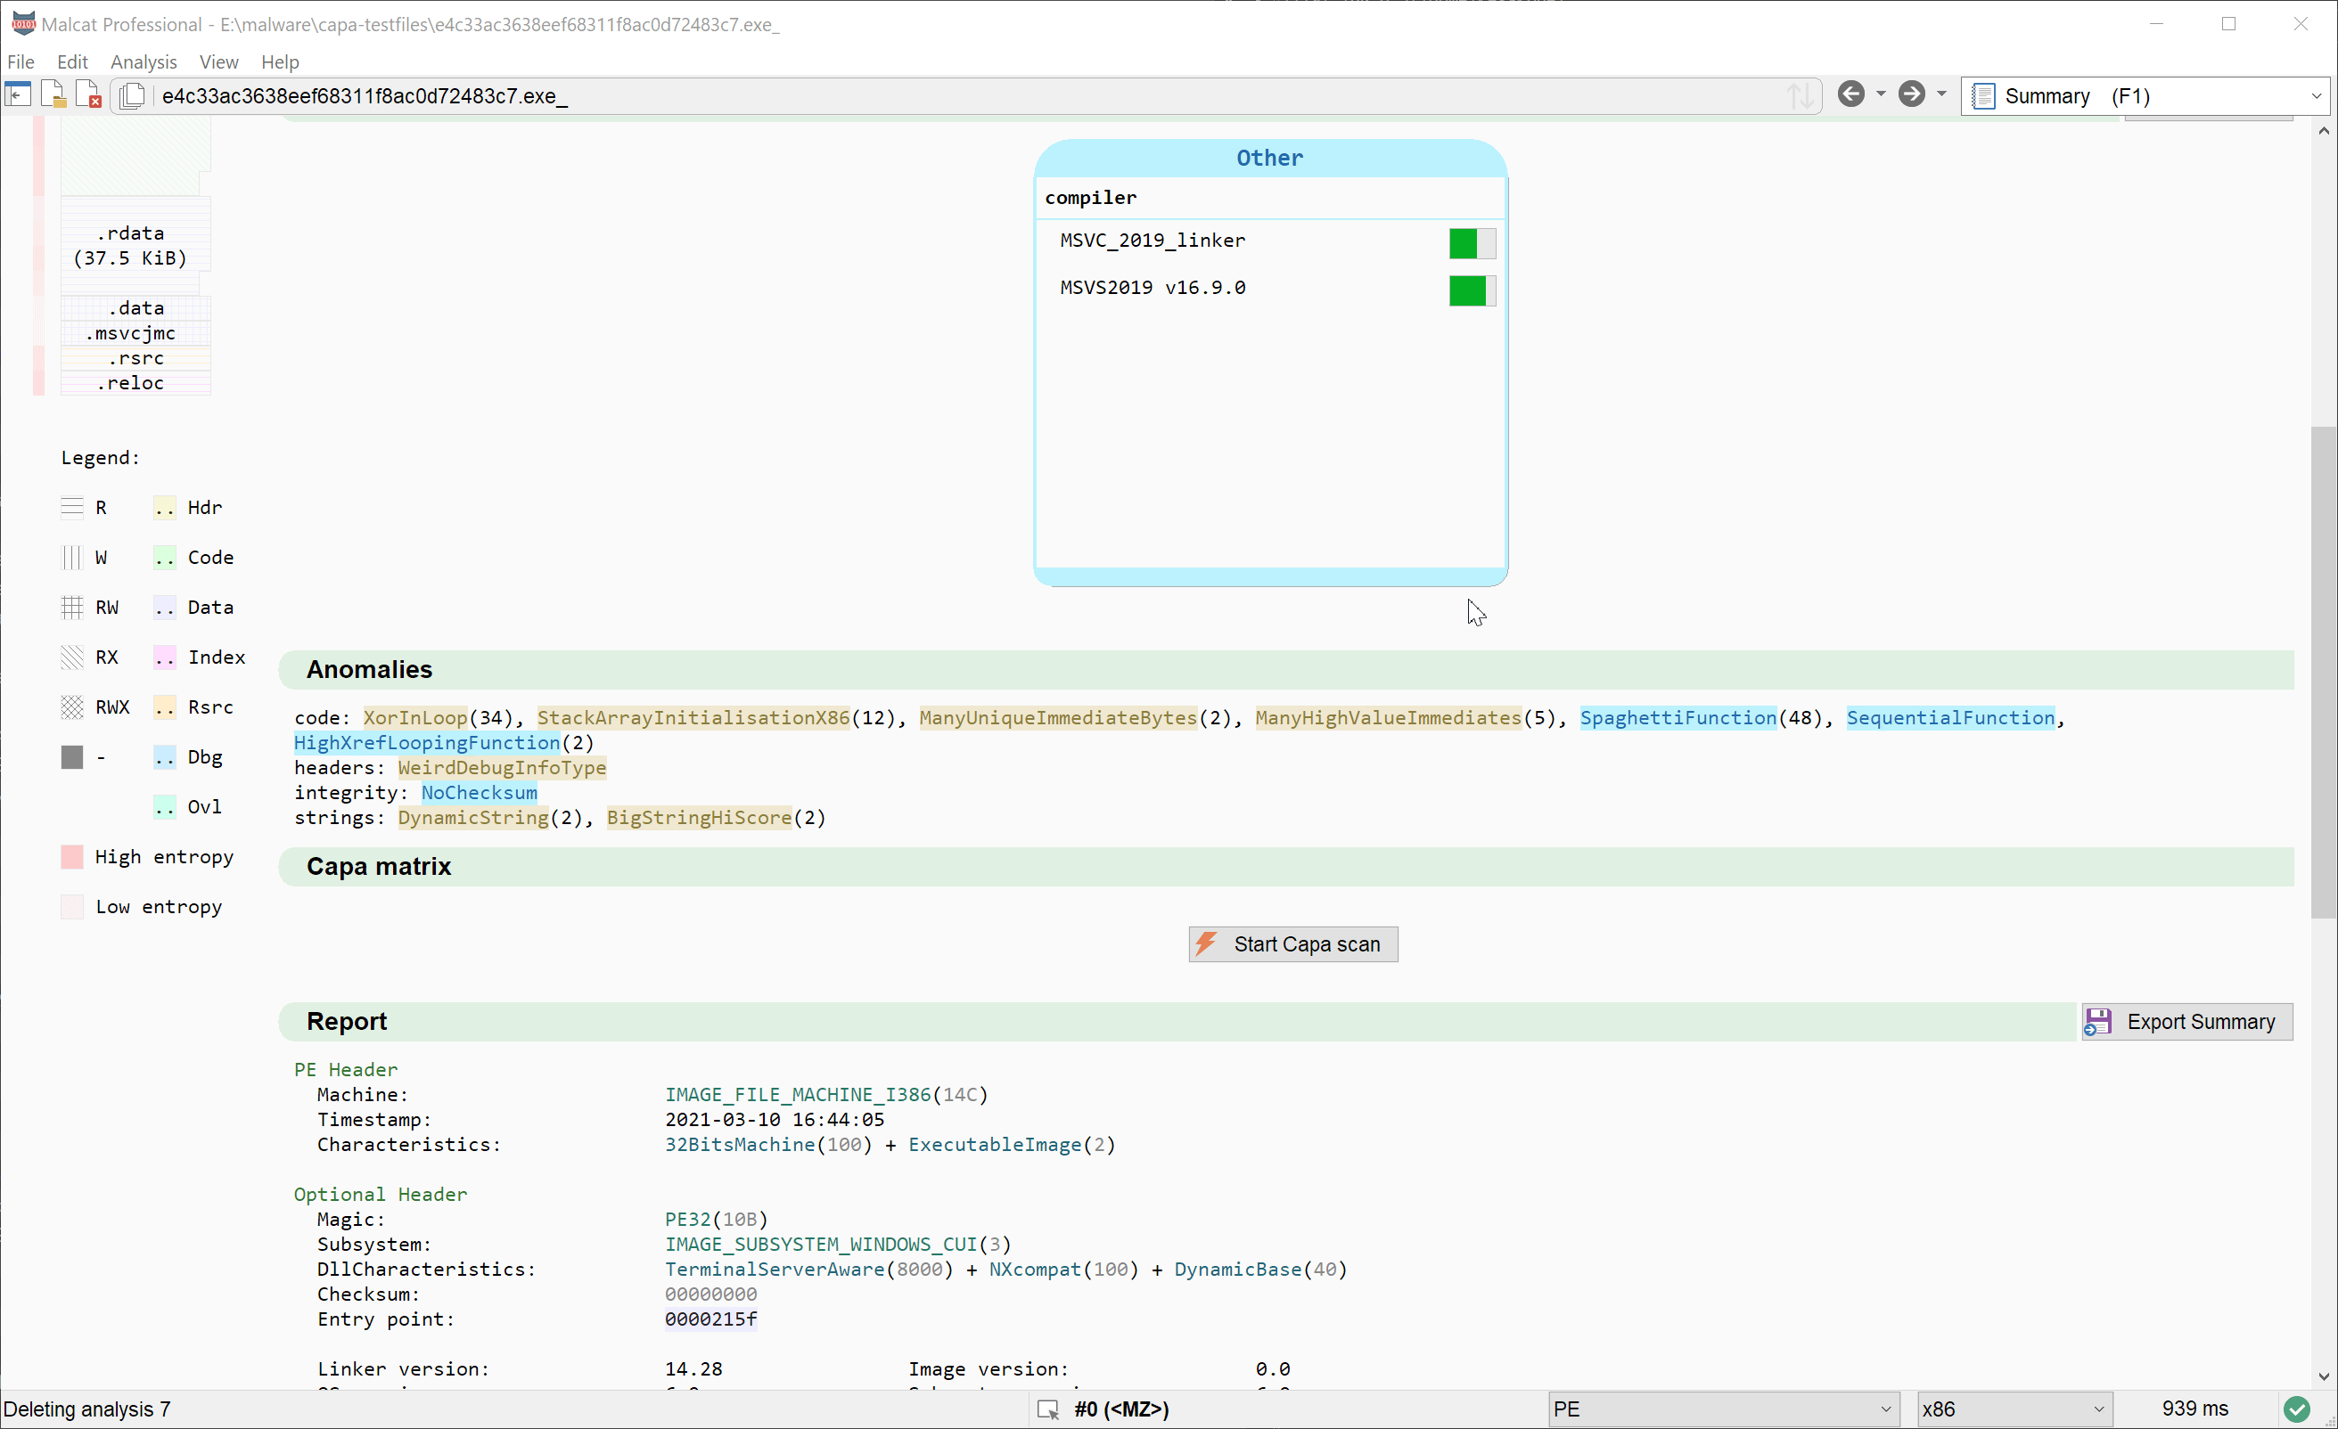Open the Analysis menu

click(144, 61)
